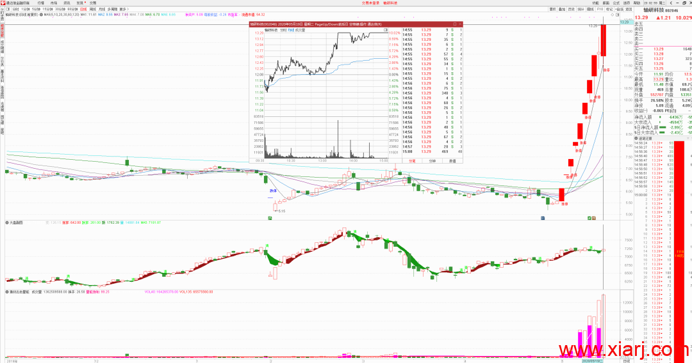Switch chart to 30分钟 period
Viewport: 692px width, 363px height.
point(60,9)
